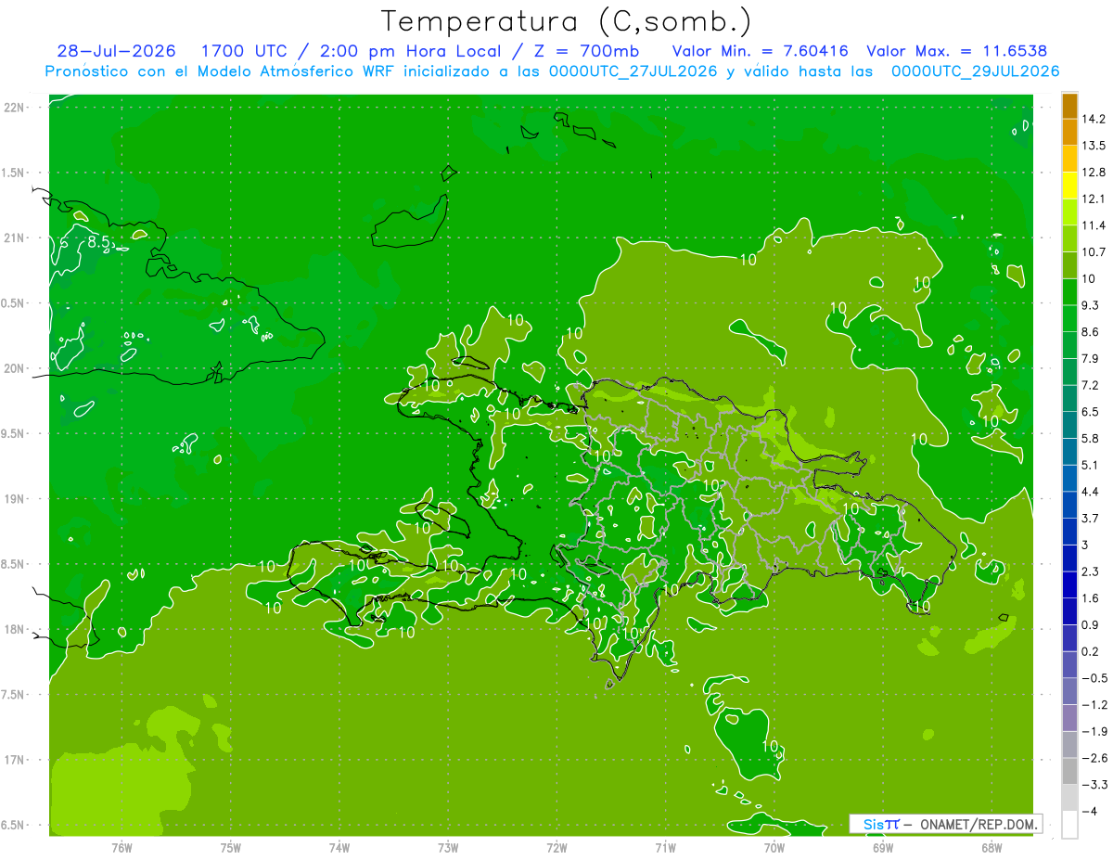
Task: Click the '1700 UTC' time text
Action: pos(243,51)
